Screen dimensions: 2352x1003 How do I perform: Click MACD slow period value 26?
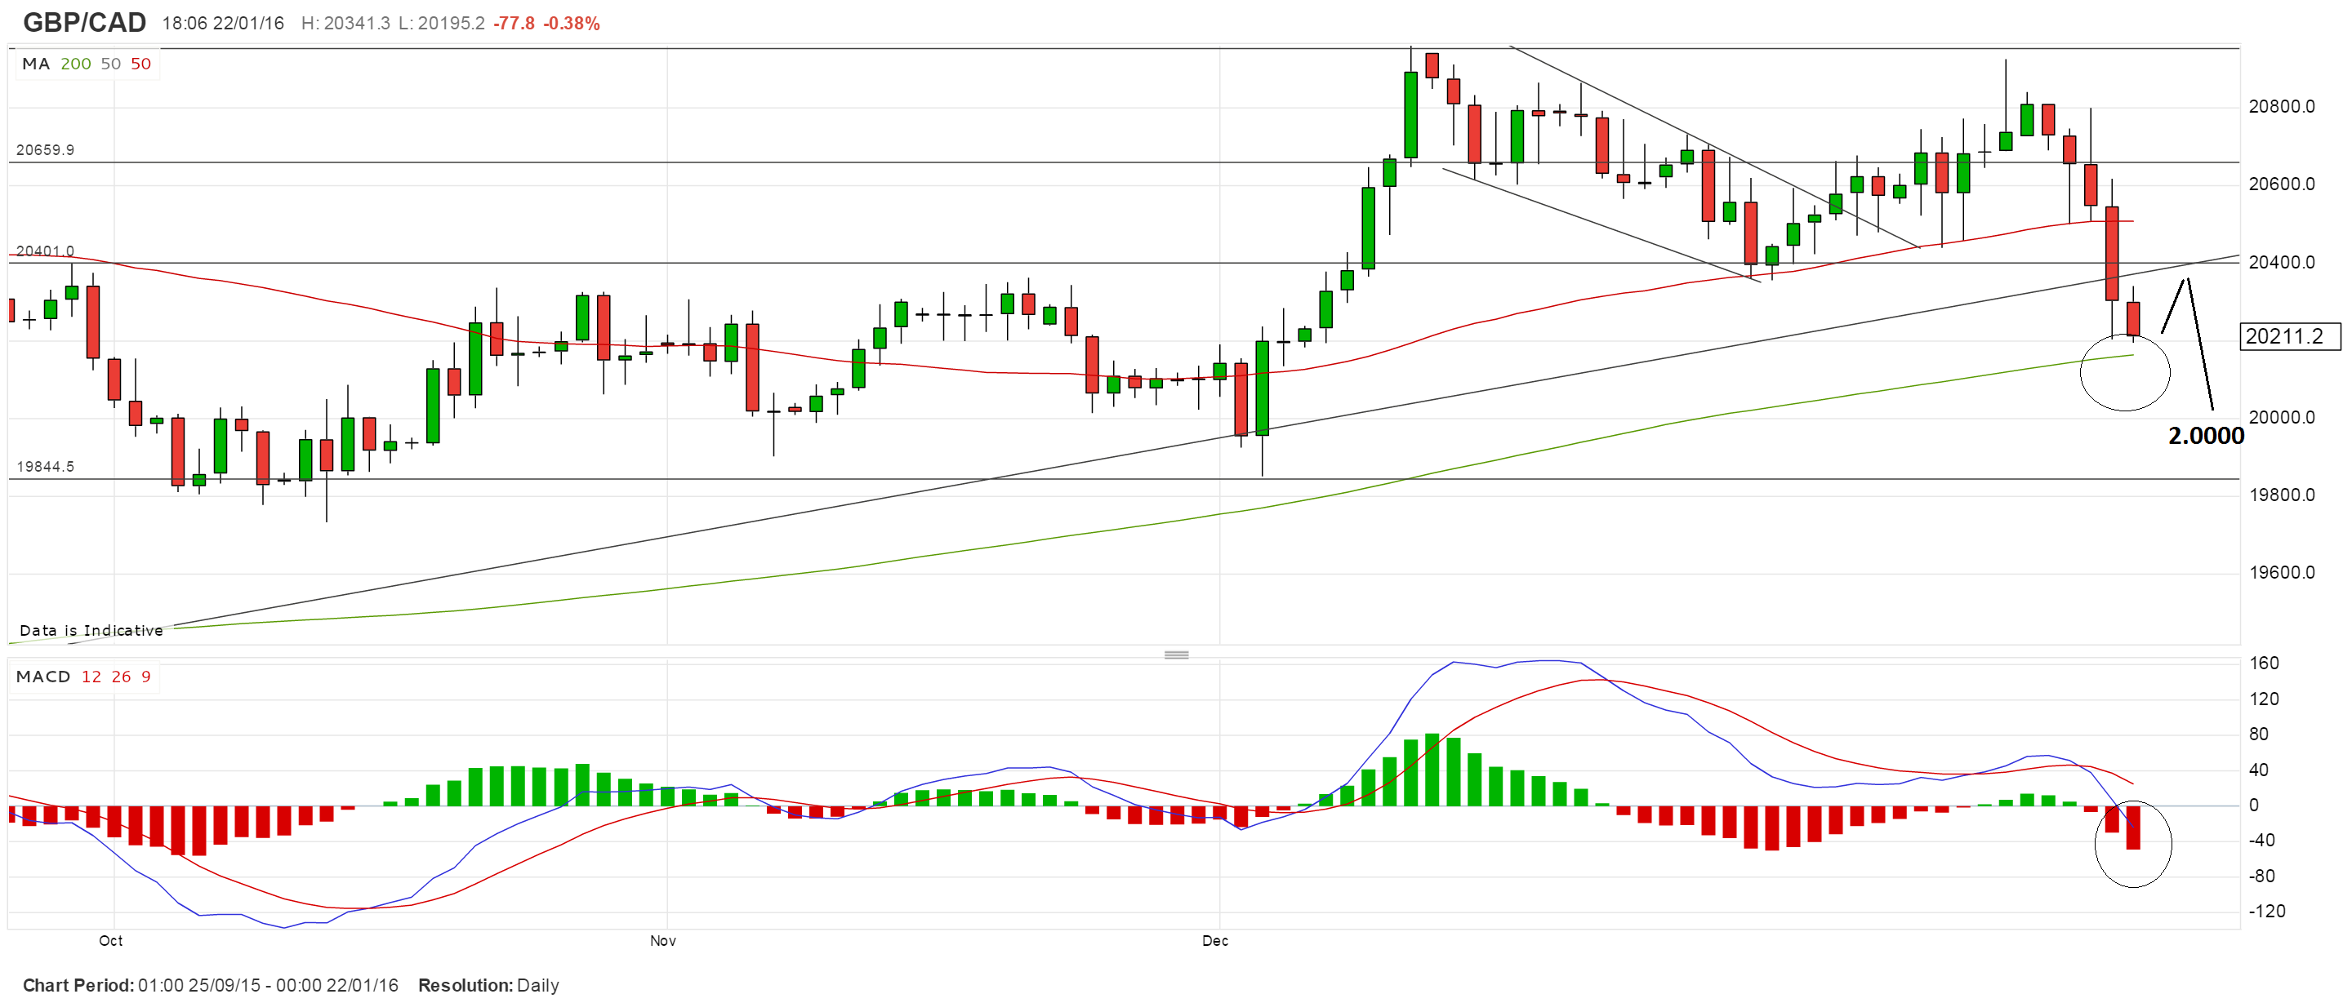pyautogui.click(x=122, y=677)
